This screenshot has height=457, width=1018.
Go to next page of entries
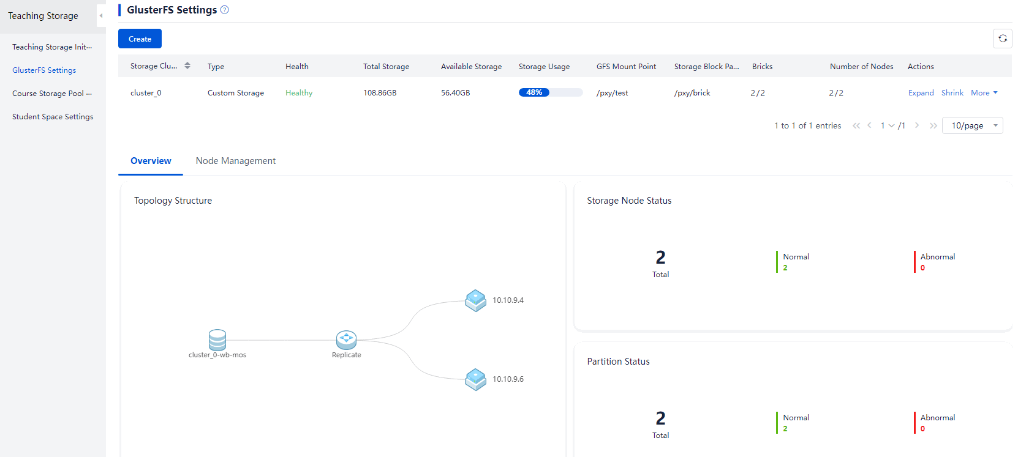click(x=917, y=125)
